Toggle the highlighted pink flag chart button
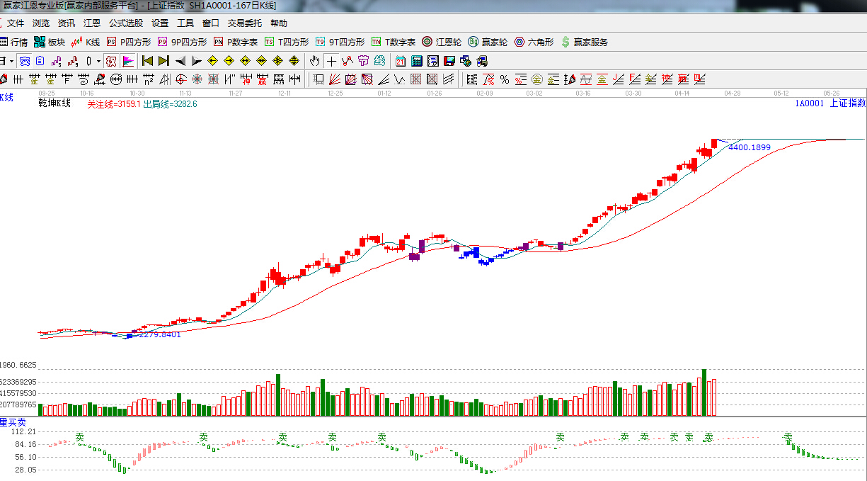Image resolution: width=867 pixels, height=481 pixels. pyautogui.click(x=127, y=61)
